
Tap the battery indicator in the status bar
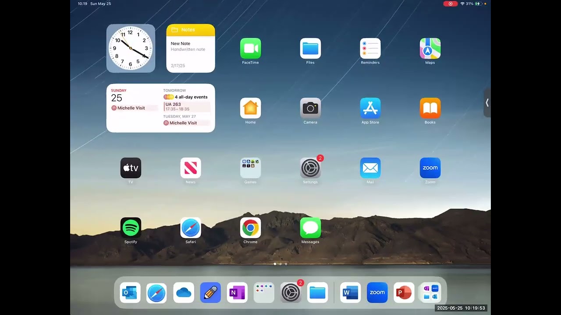point(479,3)
